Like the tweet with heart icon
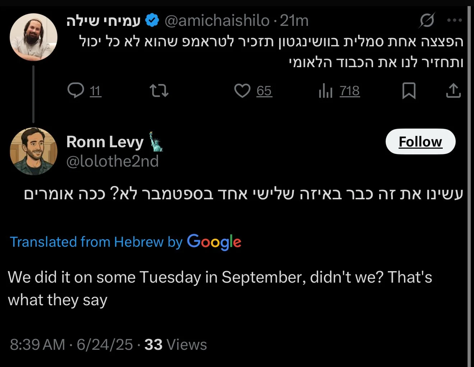This screenshot has height=367, width=474. [x=242, y=90]
